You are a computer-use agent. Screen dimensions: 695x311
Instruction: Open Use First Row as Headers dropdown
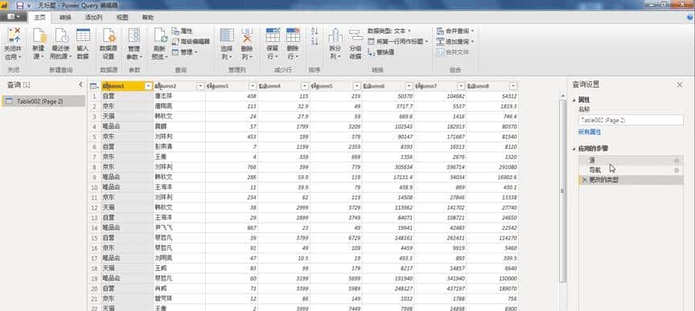pos(398,41)
